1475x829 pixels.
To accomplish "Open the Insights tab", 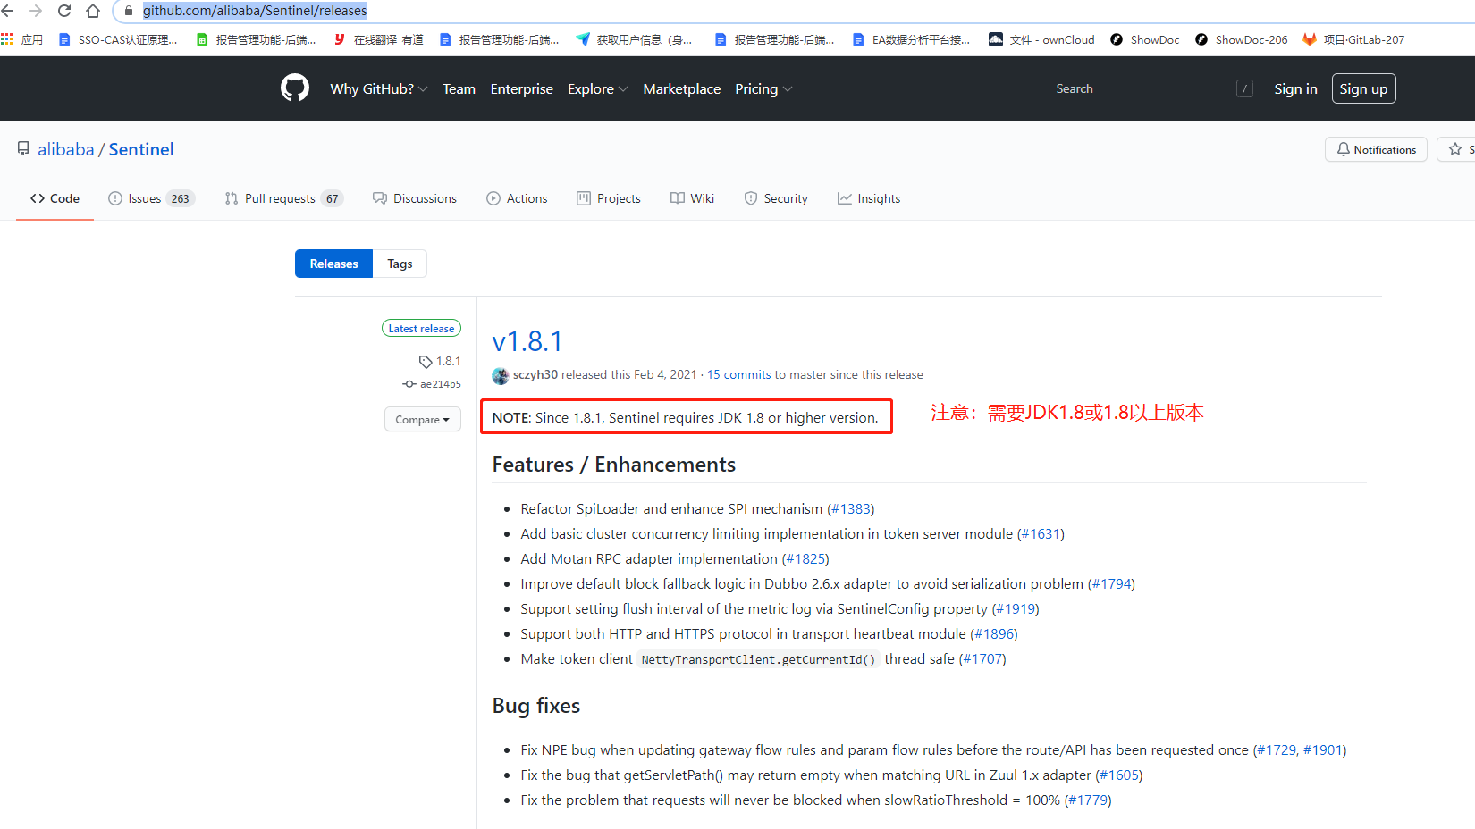I will (869, 198).
